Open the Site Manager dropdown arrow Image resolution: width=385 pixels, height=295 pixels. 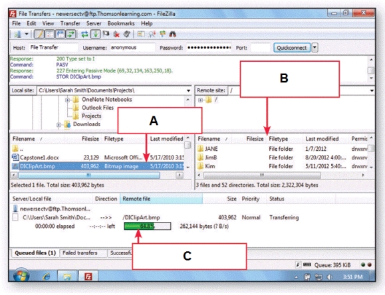click(x=27, y=35)
